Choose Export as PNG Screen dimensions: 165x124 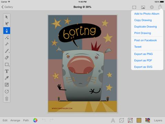pyautogui.click(x=143, y=54)
